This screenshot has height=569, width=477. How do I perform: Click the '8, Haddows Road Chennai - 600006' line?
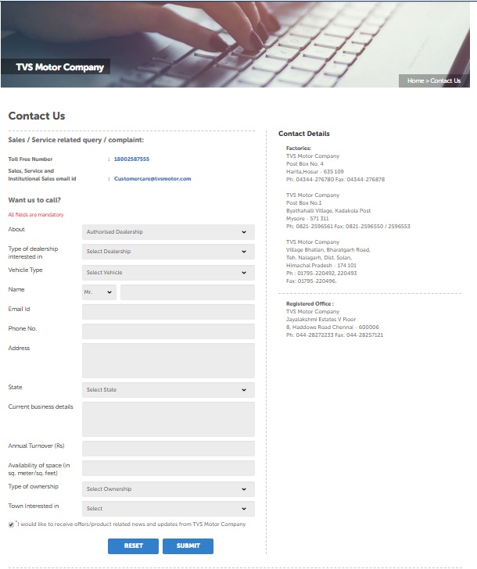tap(332, 327)
